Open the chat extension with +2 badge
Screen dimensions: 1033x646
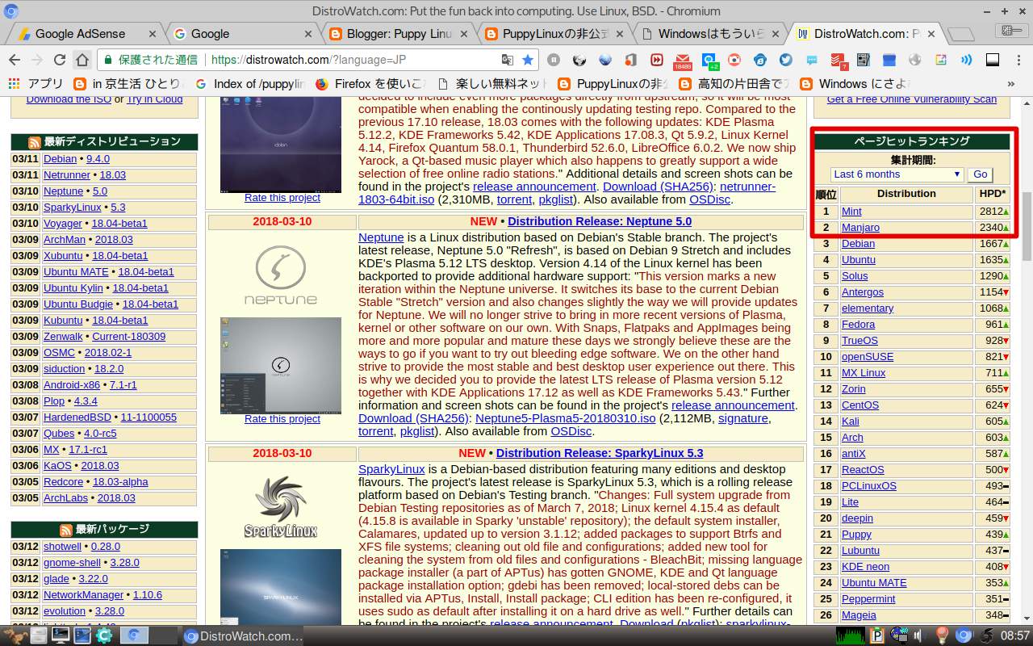coord(709,61)
